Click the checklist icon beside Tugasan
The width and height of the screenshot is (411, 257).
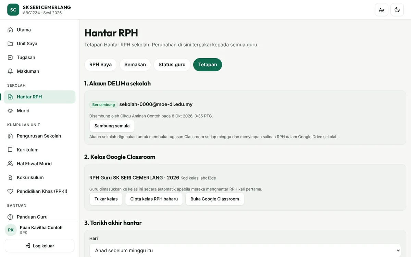10,58
